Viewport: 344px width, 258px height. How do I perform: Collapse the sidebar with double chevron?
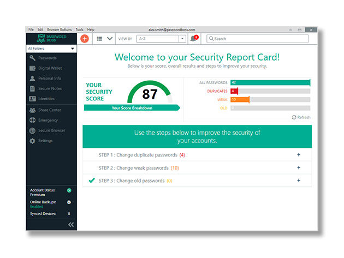pos(71,225)
